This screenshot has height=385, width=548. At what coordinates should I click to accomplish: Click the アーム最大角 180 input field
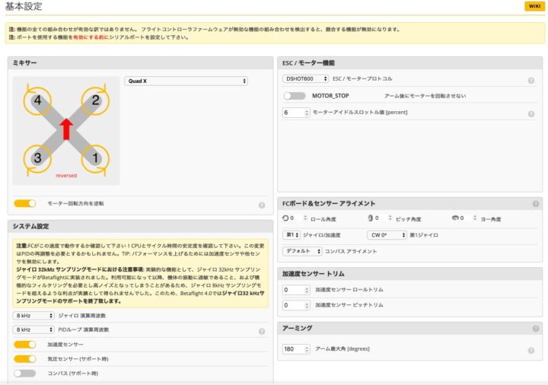click(x=295, y=348)
